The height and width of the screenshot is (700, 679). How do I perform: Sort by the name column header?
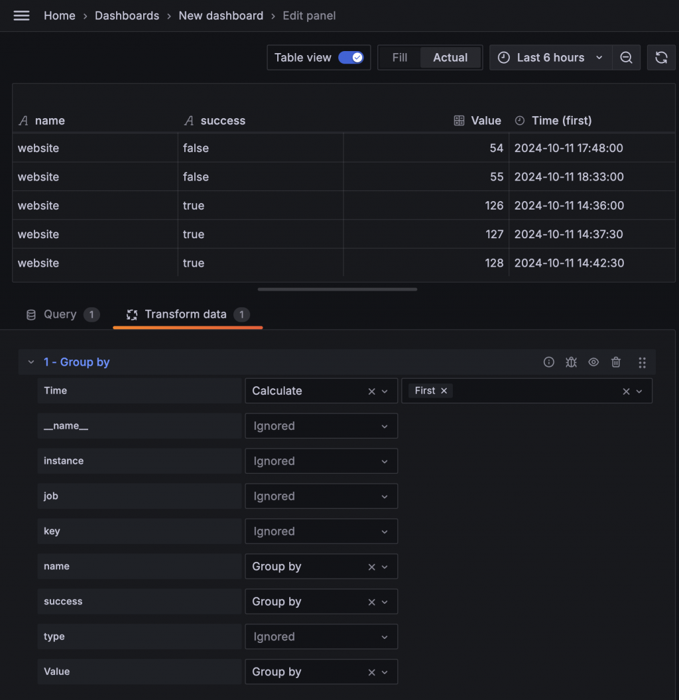[50, 121]
